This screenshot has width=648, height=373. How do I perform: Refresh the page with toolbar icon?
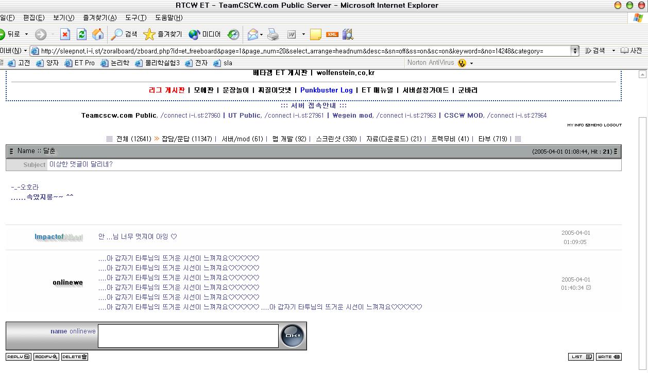click(x=81, y=34)
